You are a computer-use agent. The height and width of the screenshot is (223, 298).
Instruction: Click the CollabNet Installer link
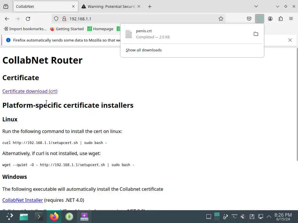(23, 200)
